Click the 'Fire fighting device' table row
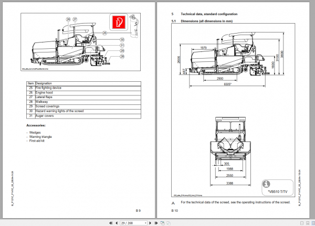The width and height of the screenshot is (315, 226). pyautogui.click(x=83, y=88)
